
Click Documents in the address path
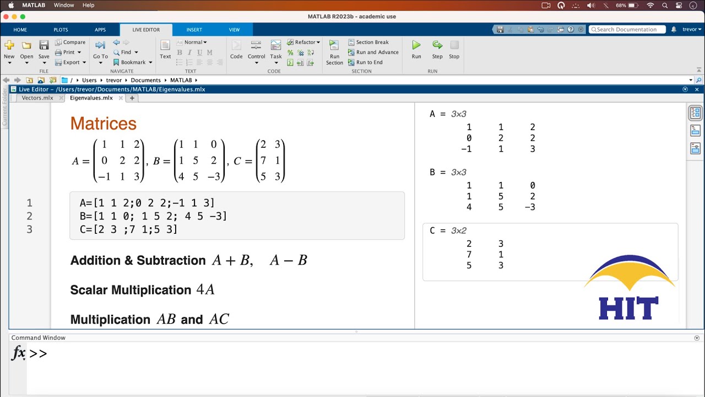(x=145, y=81)
